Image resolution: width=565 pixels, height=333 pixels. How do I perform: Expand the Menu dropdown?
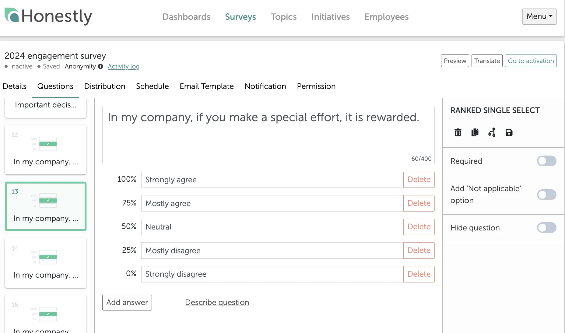(539, 16)
